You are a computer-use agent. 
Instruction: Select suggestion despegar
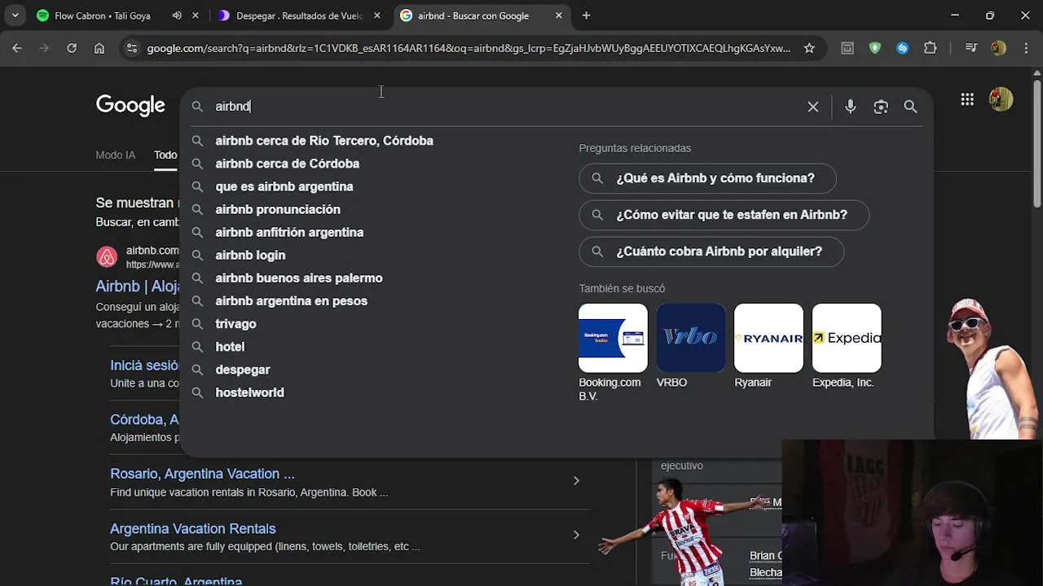[x=242, y=369]
